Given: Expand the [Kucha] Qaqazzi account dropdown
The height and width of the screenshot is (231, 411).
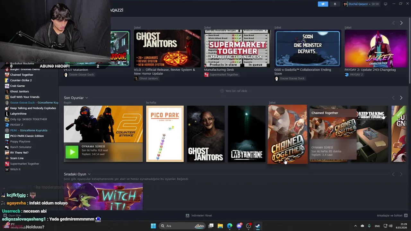Looking at the screenshot, I should [361, 4].
